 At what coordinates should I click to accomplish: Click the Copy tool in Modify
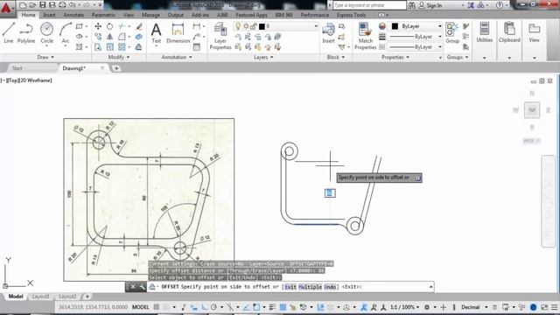tap(98, 37)
